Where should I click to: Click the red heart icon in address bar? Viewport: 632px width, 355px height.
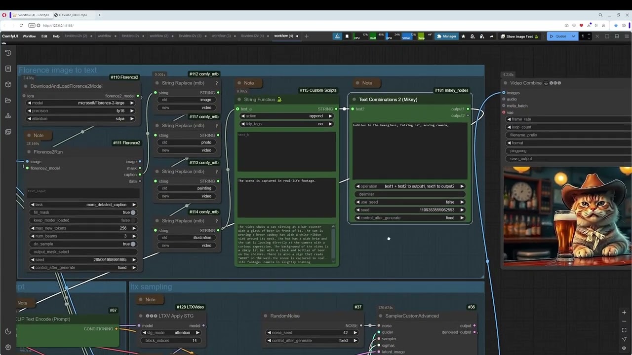pos(581,25)
